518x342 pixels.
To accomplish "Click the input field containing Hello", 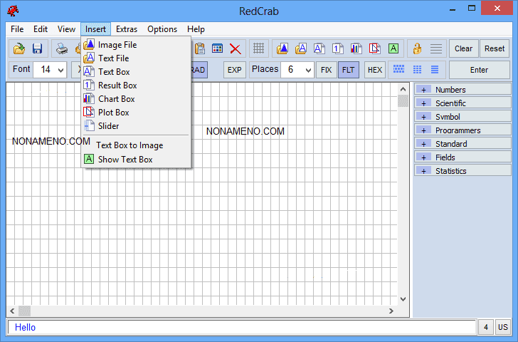I will tap(240, 328).
